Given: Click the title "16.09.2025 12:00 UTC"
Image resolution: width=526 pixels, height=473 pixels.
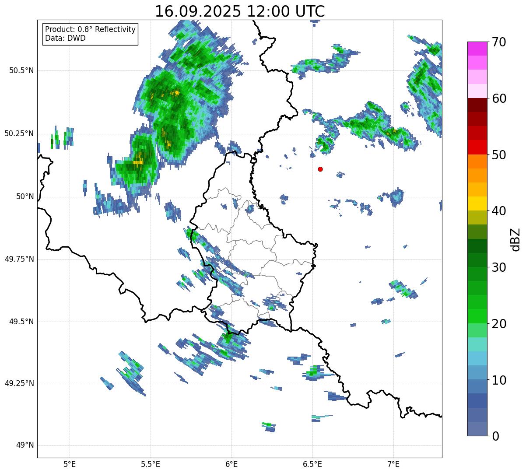Looking at the screenshot, I should coord(240,11).
